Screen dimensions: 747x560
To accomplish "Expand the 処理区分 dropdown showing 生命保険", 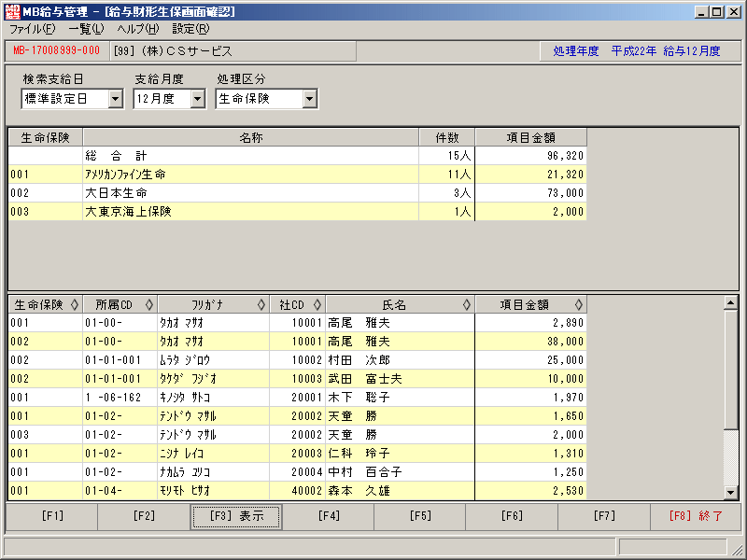I will coord(309,99).
